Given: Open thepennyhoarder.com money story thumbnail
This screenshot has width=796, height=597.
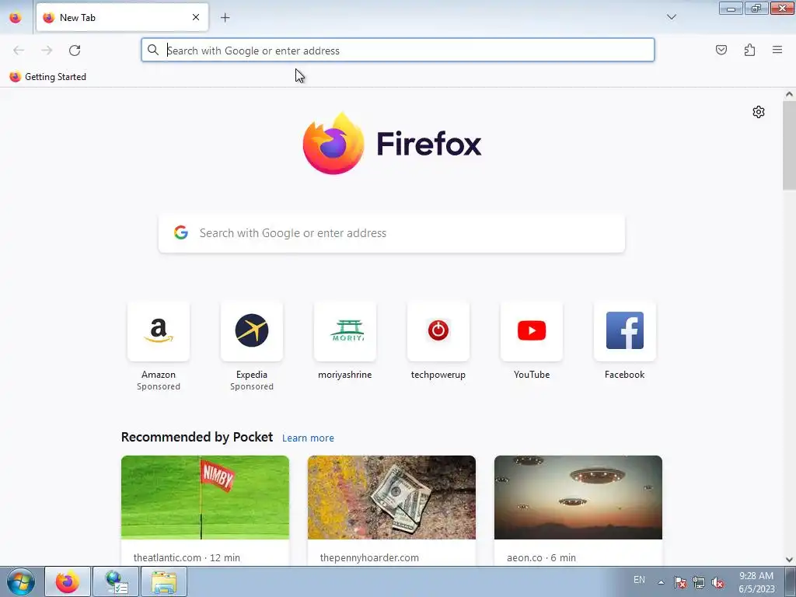Looking at the screenshot, I should [392, 497].
